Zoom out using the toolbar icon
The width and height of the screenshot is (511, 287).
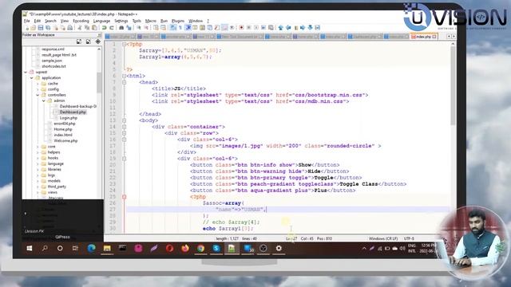tap(146, 28)
